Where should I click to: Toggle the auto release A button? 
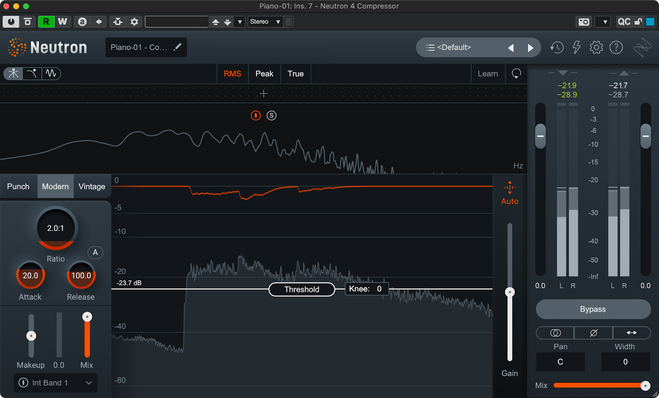click(x=95, y=253)
